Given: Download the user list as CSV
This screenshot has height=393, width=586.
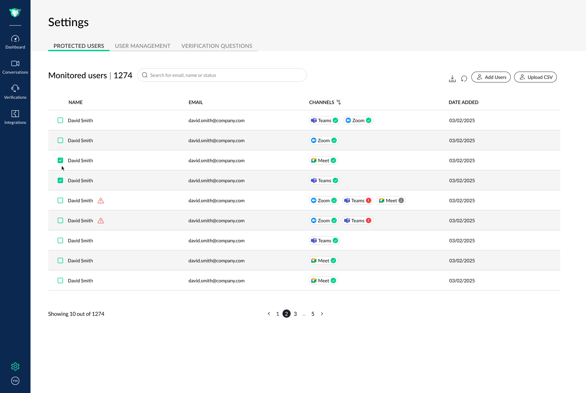Looking at the screenshot, I should [x=452, y=78].
